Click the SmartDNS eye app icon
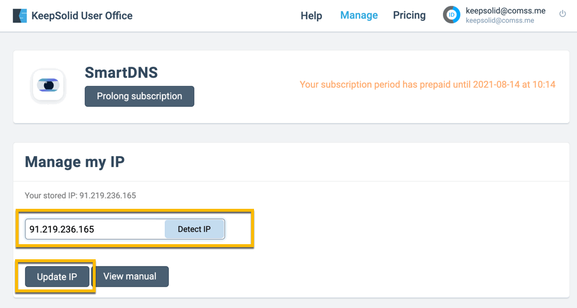Image resolution: width=577 pixels, height=308 pixels. [x=49, y=85]
